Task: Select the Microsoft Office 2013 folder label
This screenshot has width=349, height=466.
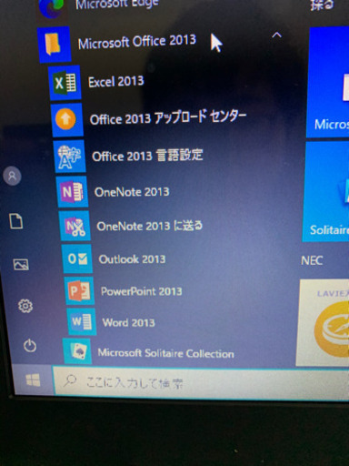Action: [137, 42]
